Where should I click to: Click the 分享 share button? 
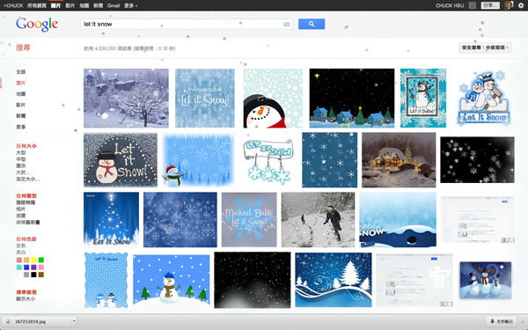(x=490, y=5)
